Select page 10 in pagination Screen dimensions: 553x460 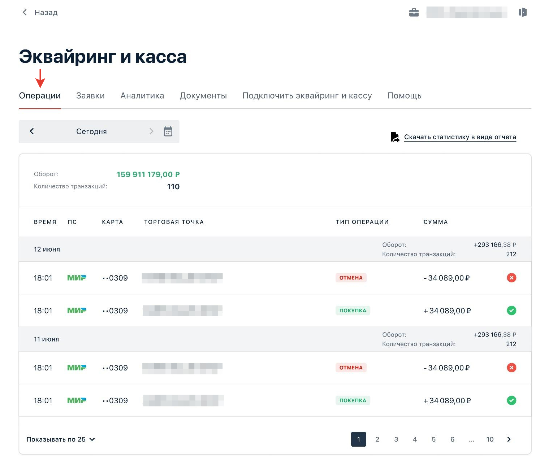click(x=490, y=439)
